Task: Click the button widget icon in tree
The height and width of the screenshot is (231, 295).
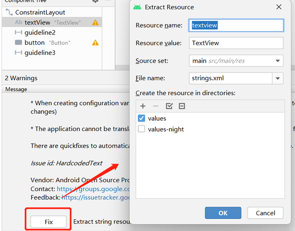Action: (19, 42)
